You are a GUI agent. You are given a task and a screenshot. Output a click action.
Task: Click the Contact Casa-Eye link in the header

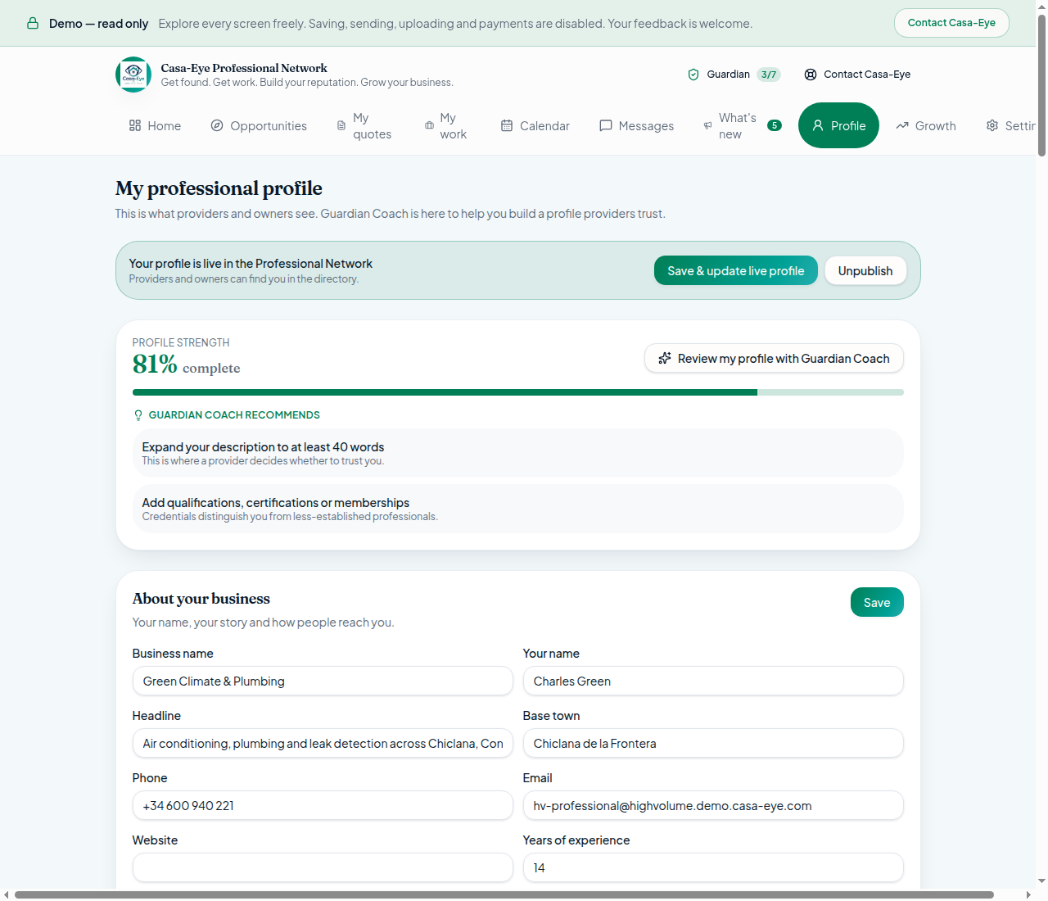(x=857, y=75)
